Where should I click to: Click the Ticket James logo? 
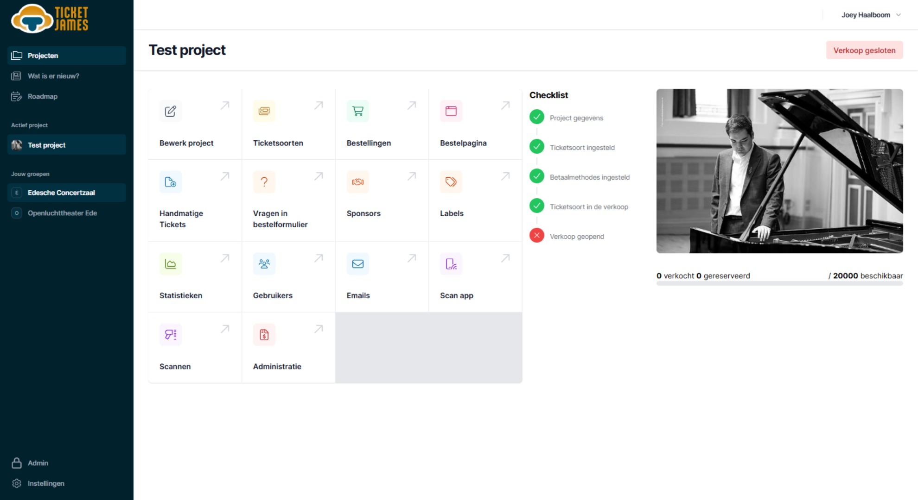tap(50, 19)
